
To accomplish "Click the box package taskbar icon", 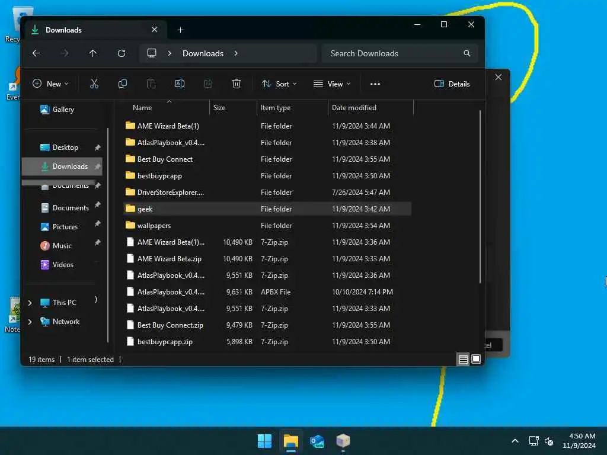I will [x=343, y=440].
